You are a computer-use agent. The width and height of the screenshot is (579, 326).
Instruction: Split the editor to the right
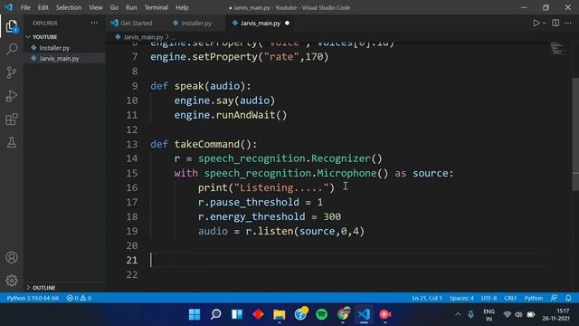click(555, 23)
